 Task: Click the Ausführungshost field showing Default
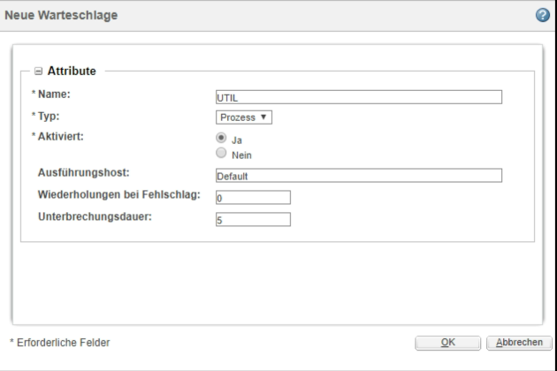(358, 176)
